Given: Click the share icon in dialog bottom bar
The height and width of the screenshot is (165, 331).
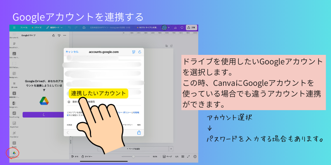Looking at the screenshot, I should coord(139,132).
